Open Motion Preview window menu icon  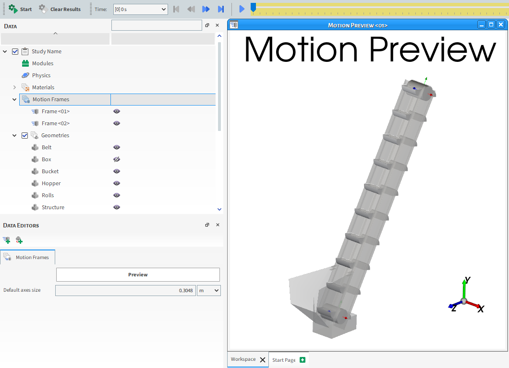tap(234, 25)
